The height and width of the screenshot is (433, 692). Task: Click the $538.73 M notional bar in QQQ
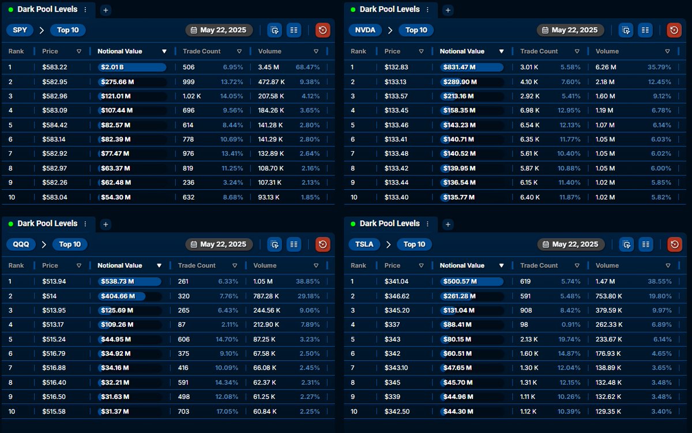(x=130, y=281)
